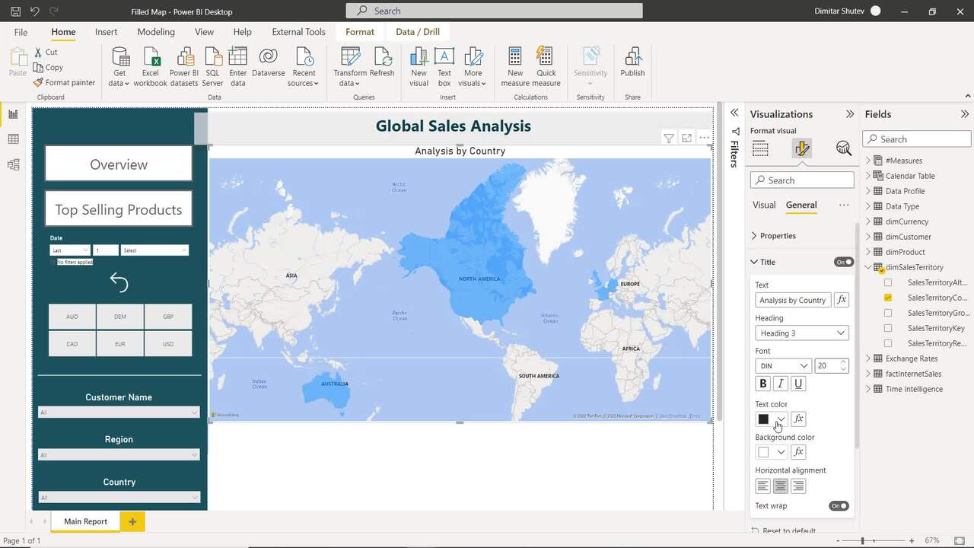The image size is (974, 548).
Task: Expand the dimProduct table
Action: pyautogui.click(x=868, y=252)
